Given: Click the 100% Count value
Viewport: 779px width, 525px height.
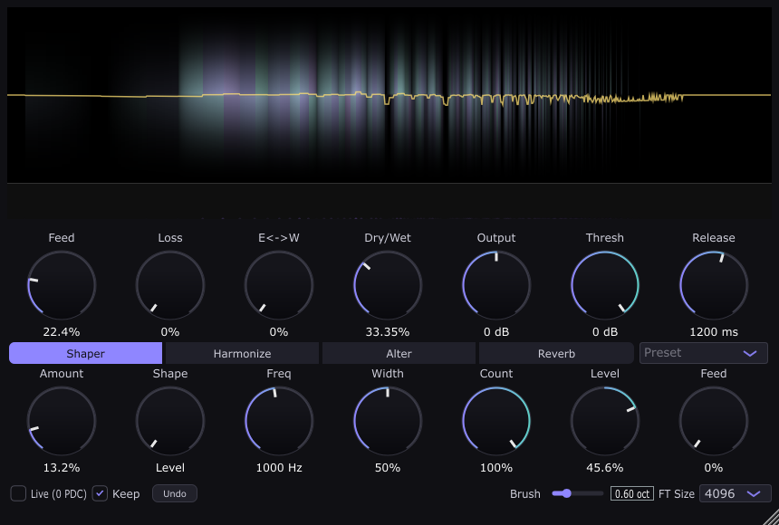Looking at the screenshot, I should pos(496,467).
